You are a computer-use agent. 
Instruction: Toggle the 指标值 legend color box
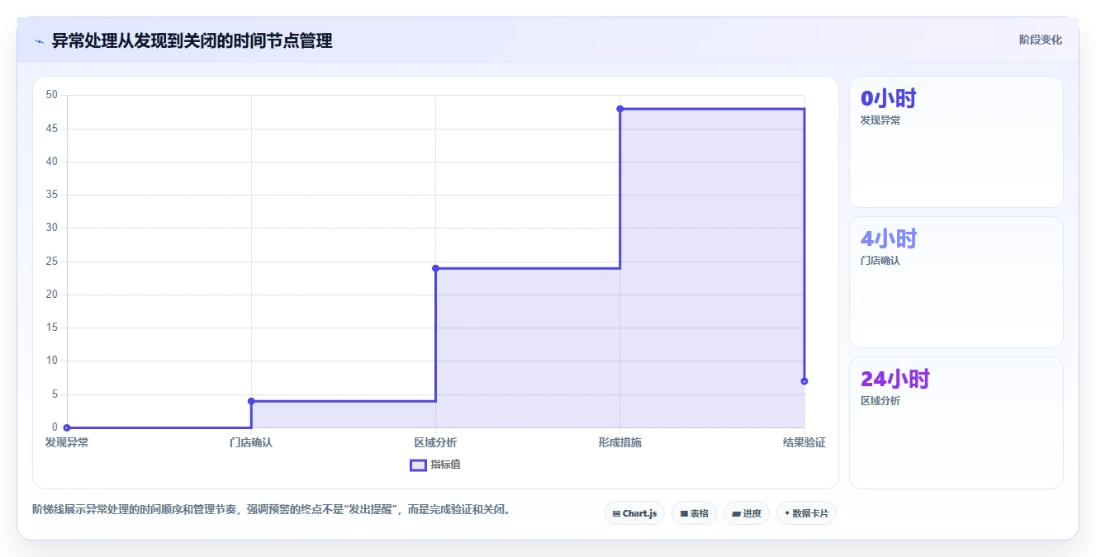pos(418,465)
